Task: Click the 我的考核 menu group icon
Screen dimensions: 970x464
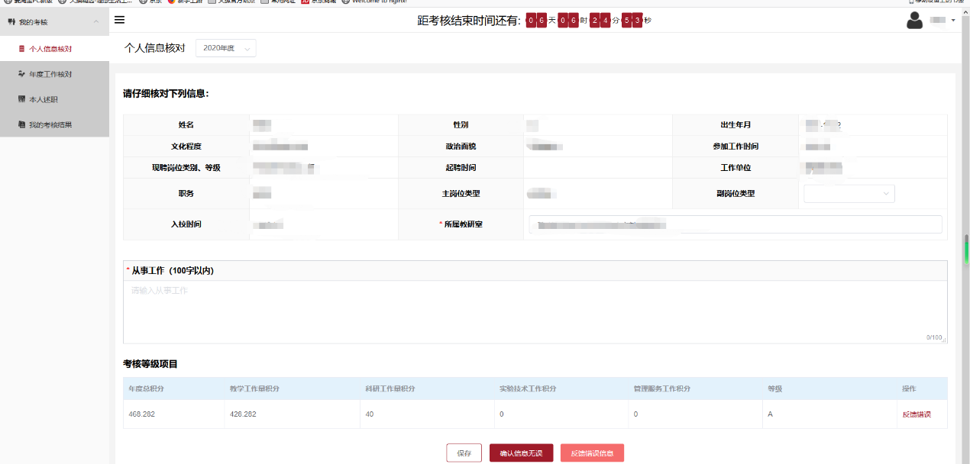Action: [11, 22]
